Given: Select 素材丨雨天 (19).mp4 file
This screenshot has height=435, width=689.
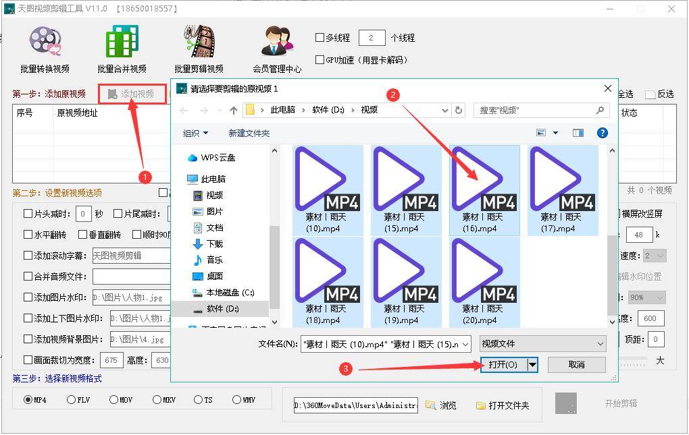Looking at the screenshot, I should pyautogui.click(x=406, y=282).
